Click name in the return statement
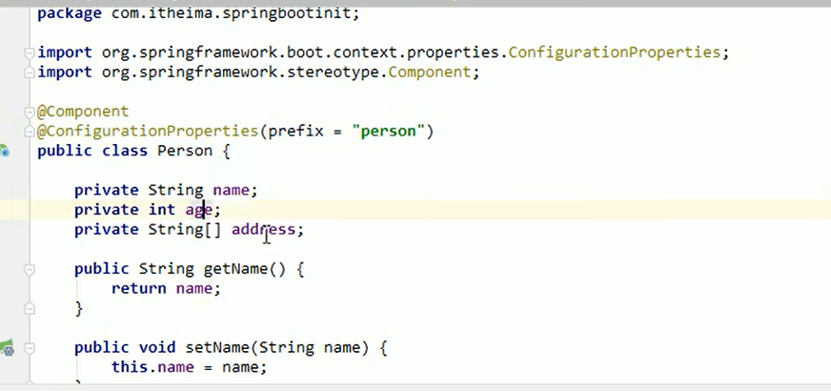 (193, 289)
